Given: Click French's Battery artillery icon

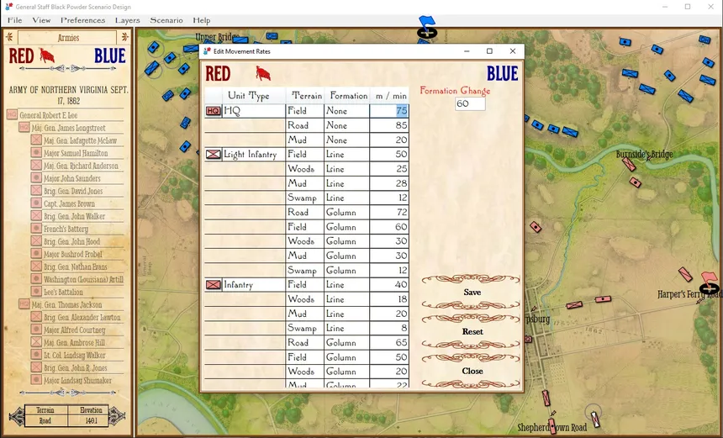Looking at the screenshot, I should coord(36,228).
